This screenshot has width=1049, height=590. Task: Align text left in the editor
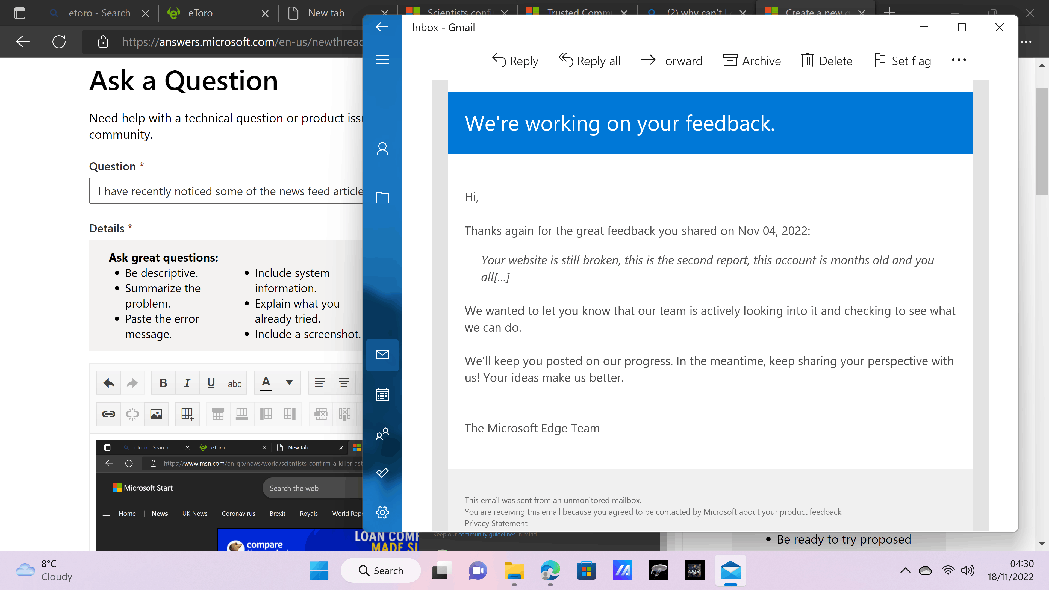tap(320, 383)
